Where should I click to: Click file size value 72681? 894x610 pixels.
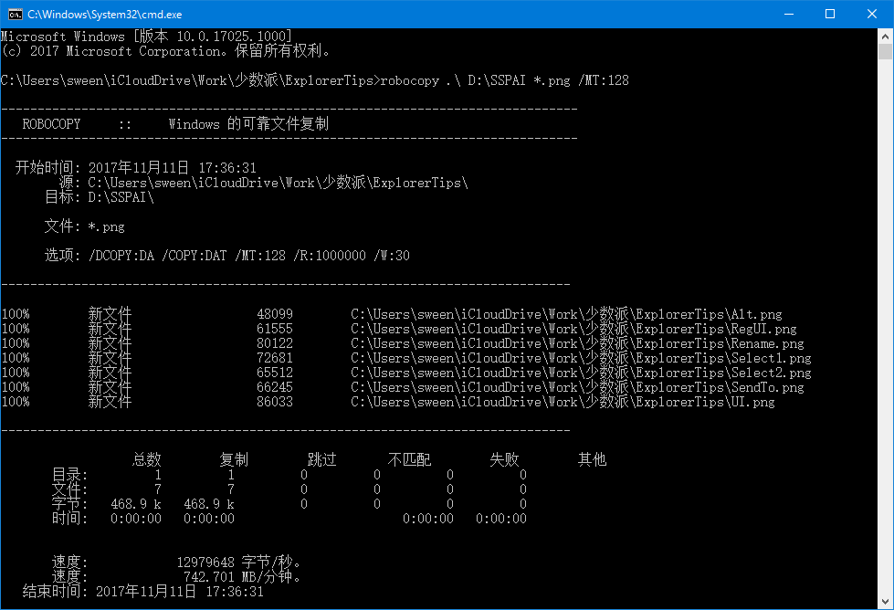tap(275, 358)
